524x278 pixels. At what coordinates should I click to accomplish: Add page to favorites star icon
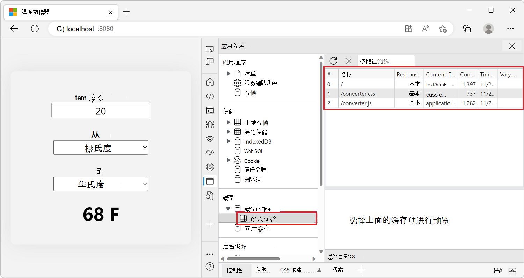tap(443, 29)
